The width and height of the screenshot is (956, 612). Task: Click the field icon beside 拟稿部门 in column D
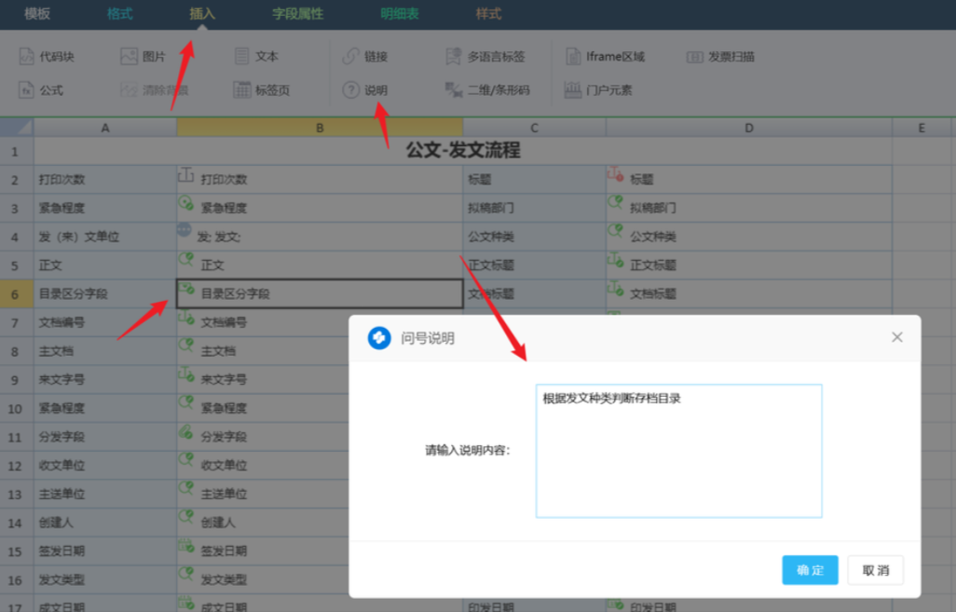pos(615,202)
